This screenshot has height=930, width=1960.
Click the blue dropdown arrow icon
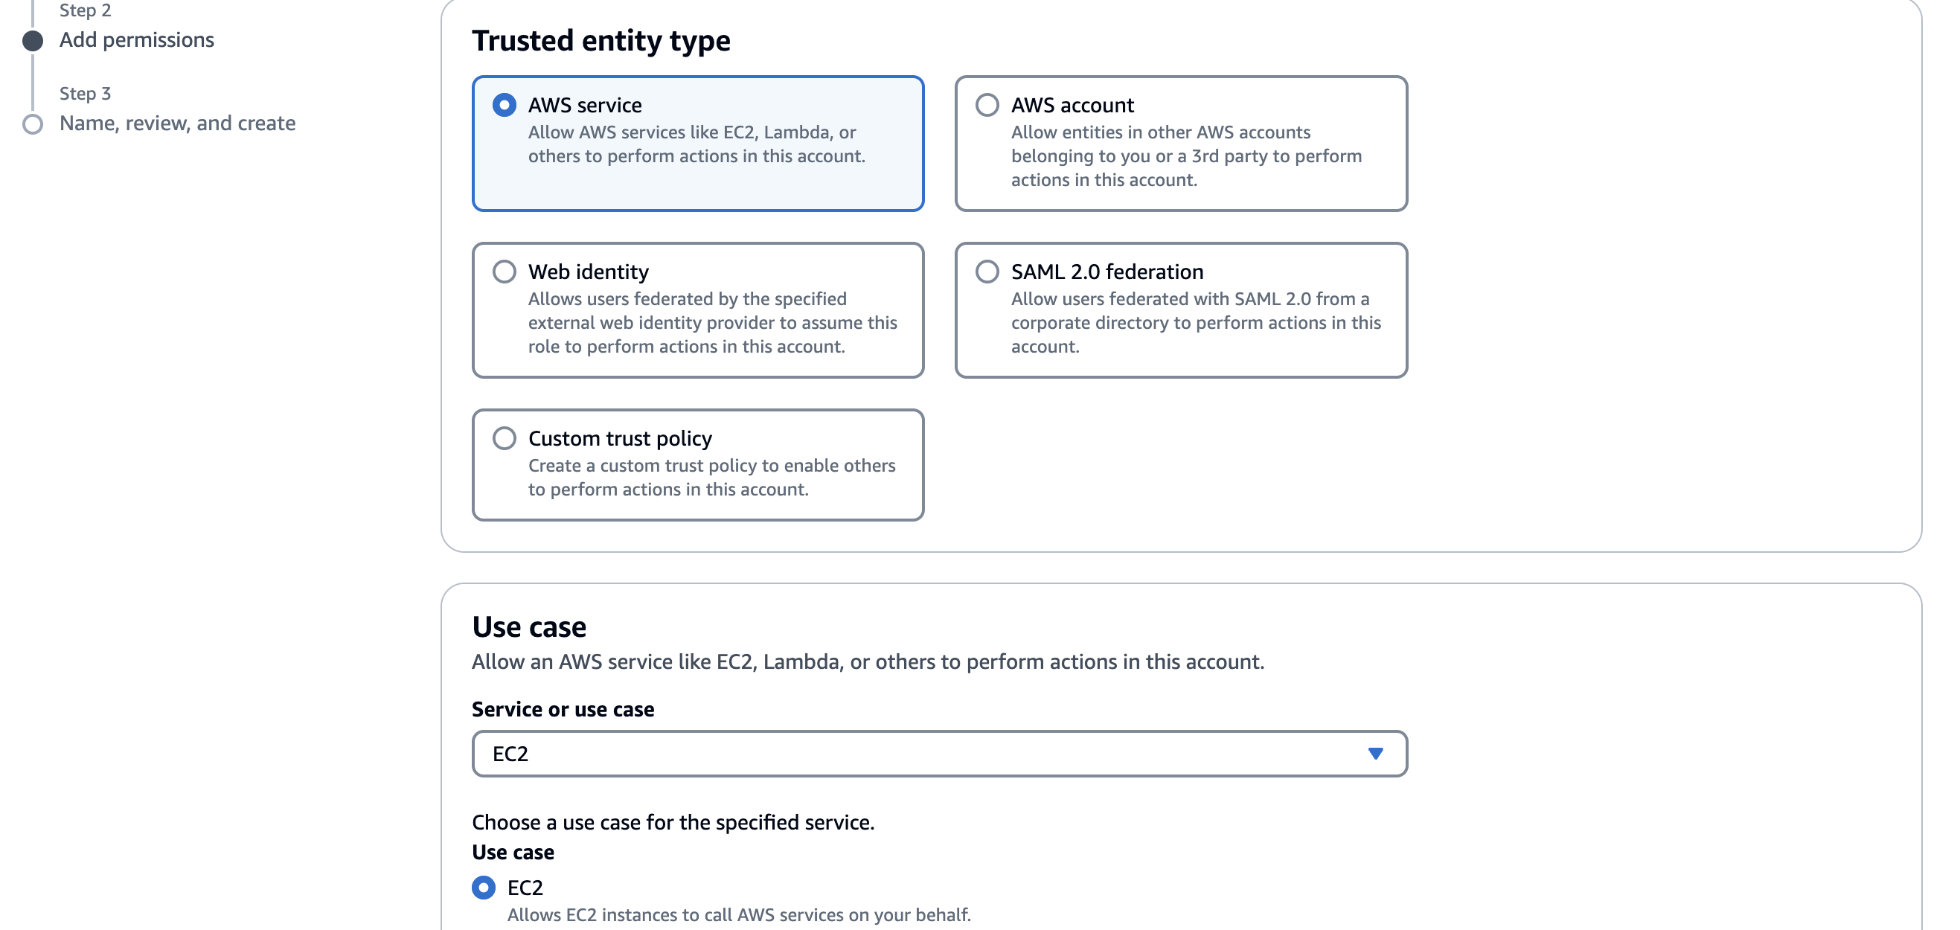click(x=1375, y=754)
